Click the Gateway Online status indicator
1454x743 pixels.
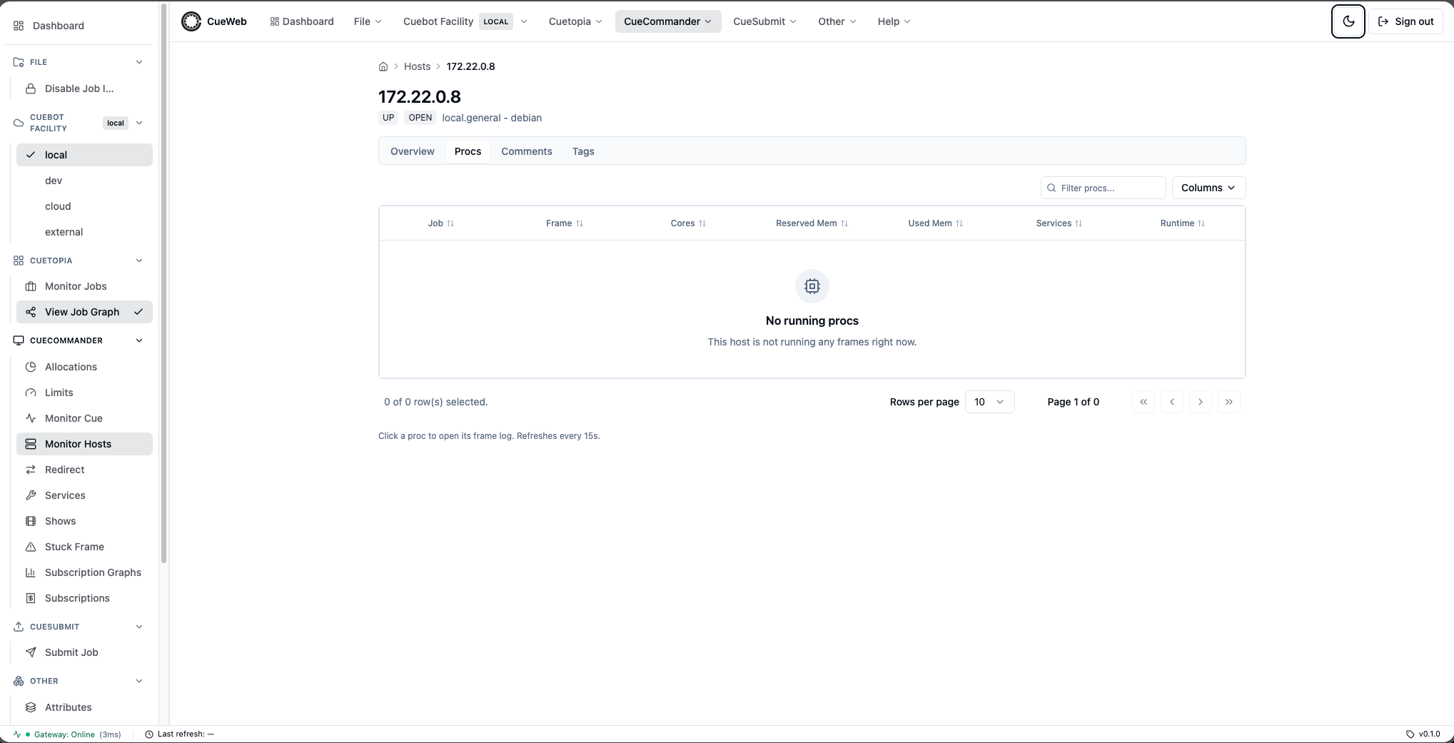pyautogui.click(x=67, y=734)
